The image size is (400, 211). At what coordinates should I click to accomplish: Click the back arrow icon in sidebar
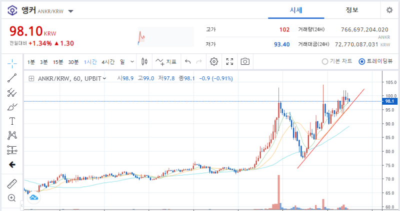coord(12,165)
